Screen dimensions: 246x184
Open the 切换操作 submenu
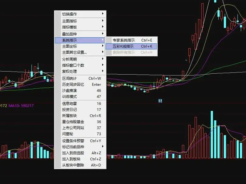pyautogui.click(x=80, y=14)
